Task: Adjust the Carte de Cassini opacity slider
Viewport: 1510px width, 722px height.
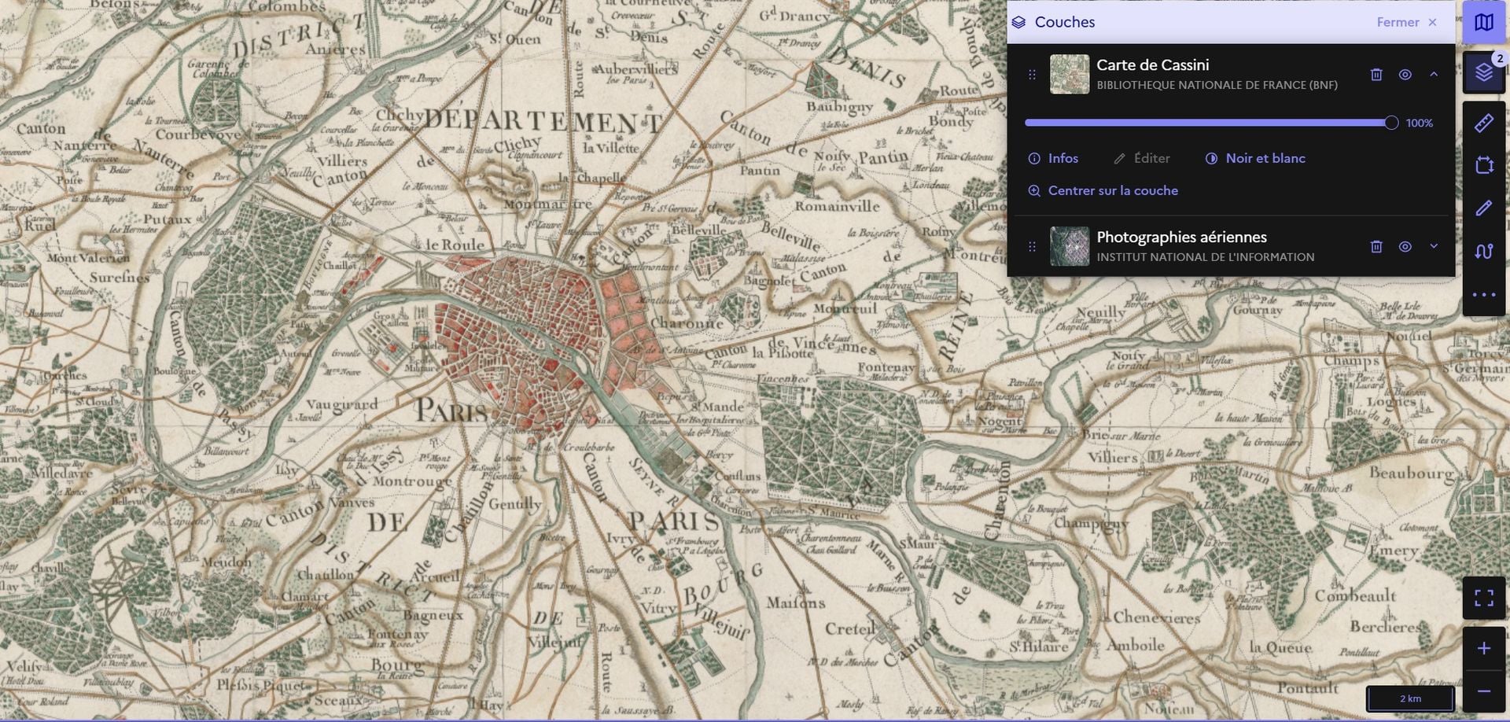Action: [x=1211, y=123]
